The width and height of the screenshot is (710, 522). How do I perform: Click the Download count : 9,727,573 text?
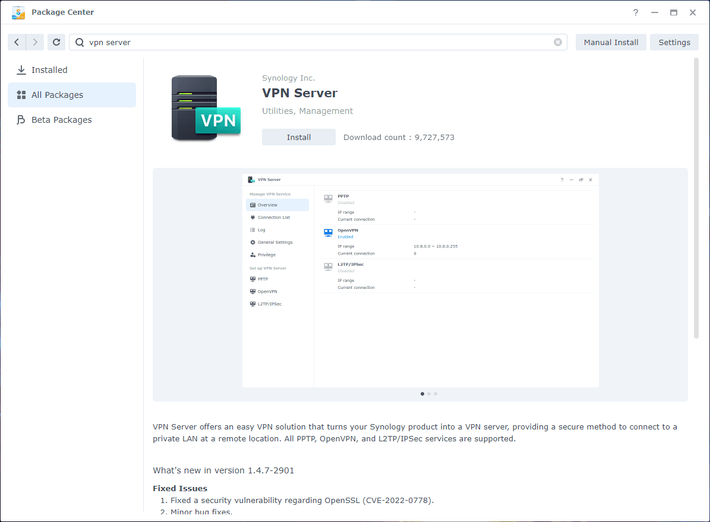pos(399,138)
